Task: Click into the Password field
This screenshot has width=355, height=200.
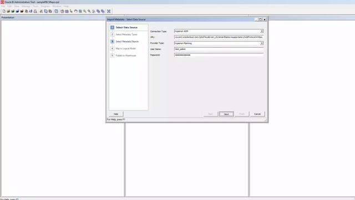Action: click(219, 55)
